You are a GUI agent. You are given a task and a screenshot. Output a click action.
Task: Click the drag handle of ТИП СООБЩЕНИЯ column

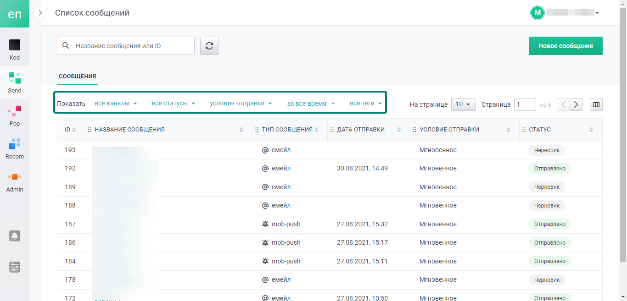(257, 130)
